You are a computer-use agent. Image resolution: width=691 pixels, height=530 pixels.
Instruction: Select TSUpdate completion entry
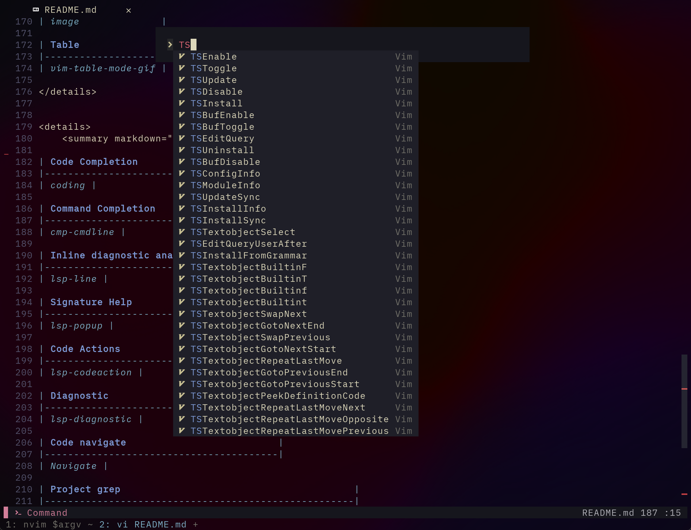tap(296, 80)
